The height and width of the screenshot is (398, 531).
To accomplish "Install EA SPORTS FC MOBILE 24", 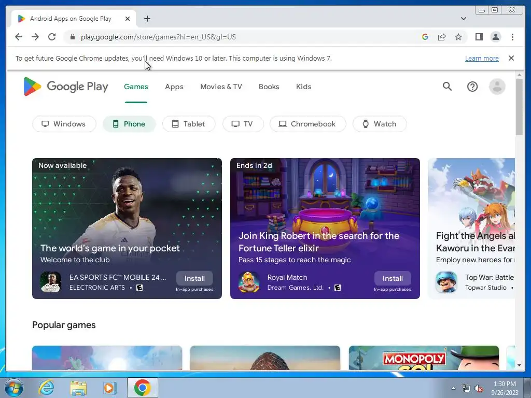I will pyautogui.click(x=195, y=278).
